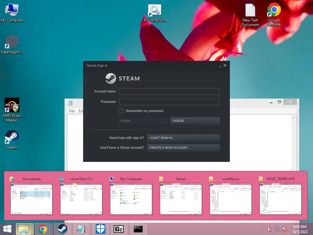313x235 pixels.
Task: Click the LOGIN button
Action: (143, 121)
